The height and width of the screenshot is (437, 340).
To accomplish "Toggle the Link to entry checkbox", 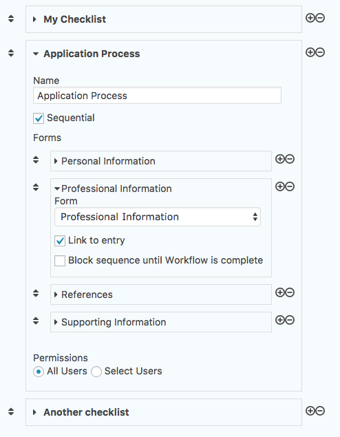I will (60, 241).
